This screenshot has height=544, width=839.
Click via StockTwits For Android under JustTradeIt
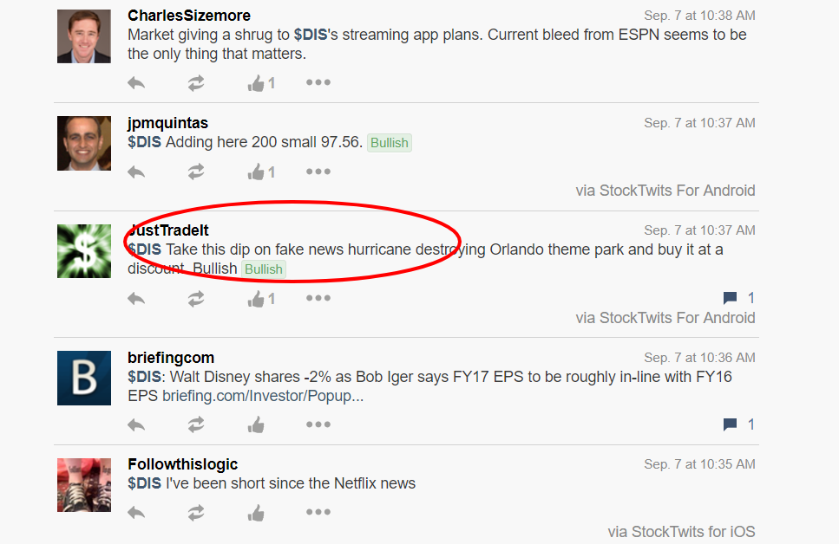[665, 318]
